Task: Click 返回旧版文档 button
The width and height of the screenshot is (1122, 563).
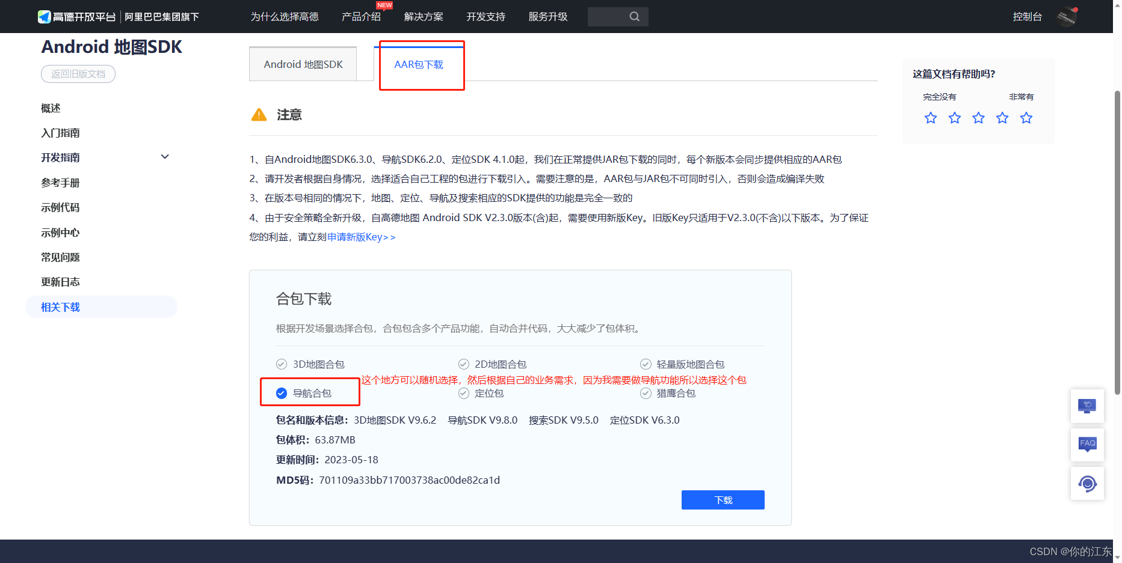Action: [78, 74]
